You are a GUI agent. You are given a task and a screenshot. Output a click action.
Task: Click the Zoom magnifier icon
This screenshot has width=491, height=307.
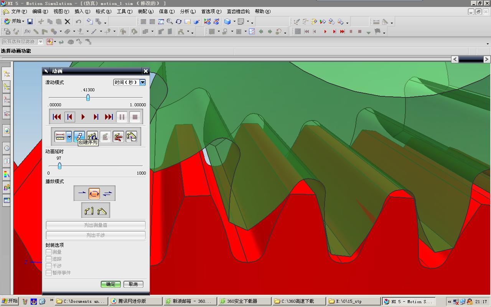(x=170, y=21)
